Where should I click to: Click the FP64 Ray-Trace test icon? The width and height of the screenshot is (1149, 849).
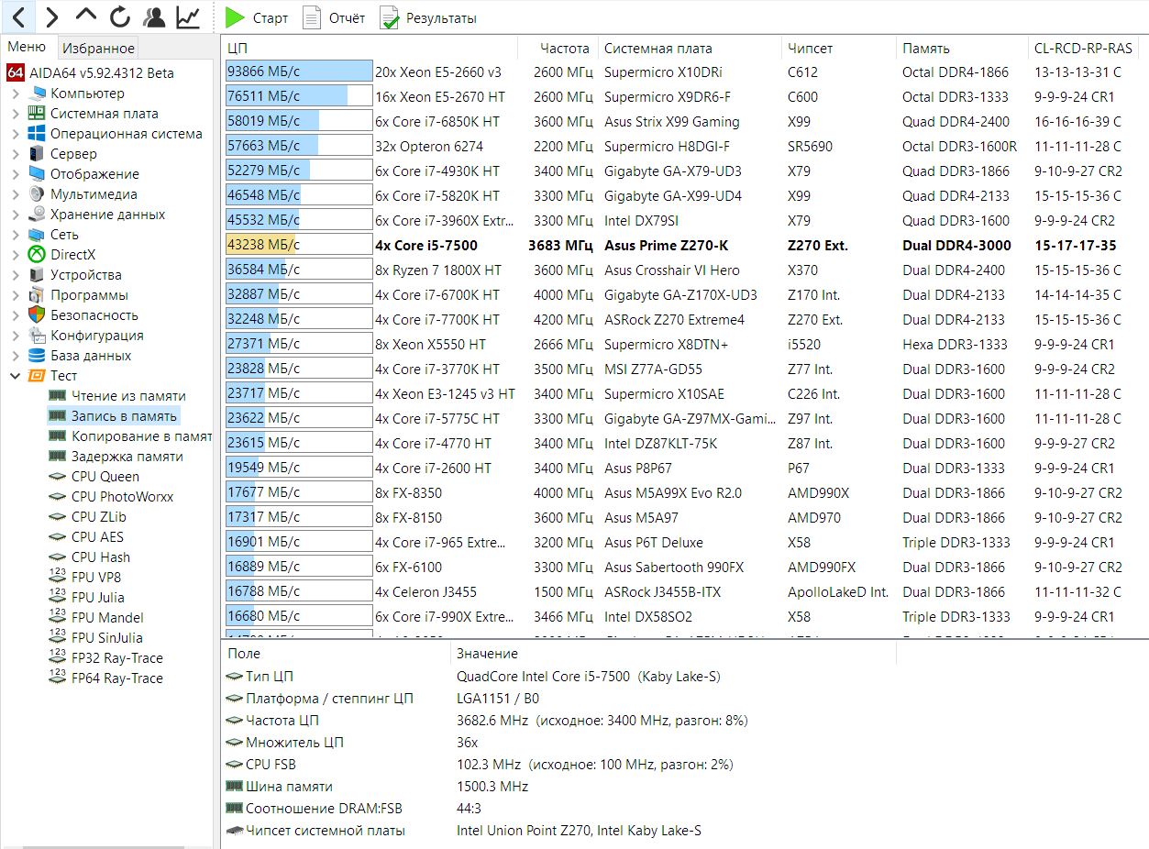[x=57, y=678]
